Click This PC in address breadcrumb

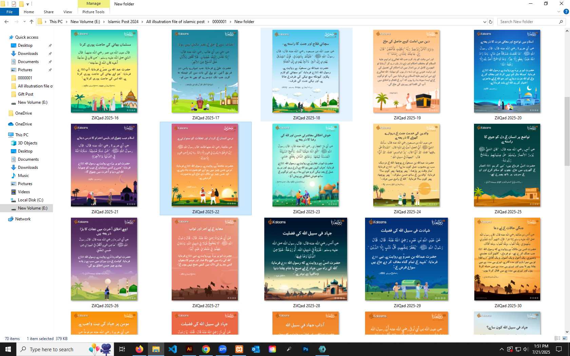56,22
